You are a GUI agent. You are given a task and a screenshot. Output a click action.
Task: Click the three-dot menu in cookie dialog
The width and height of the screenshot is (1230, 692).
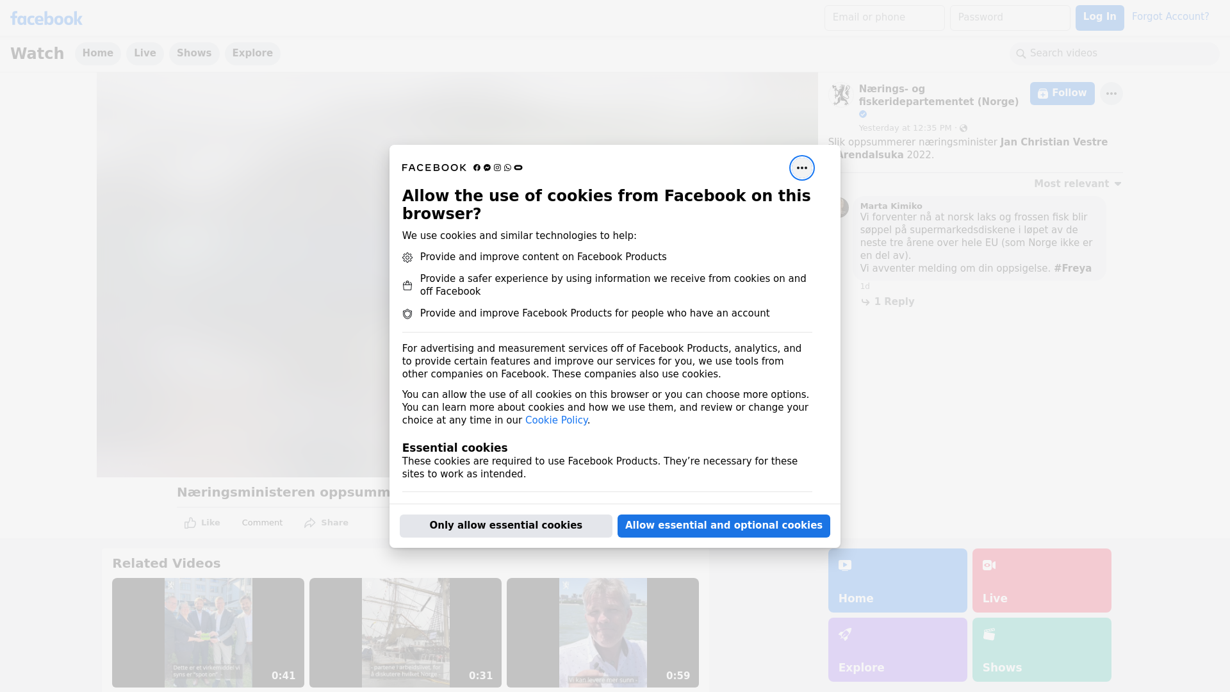pos(801,168)
